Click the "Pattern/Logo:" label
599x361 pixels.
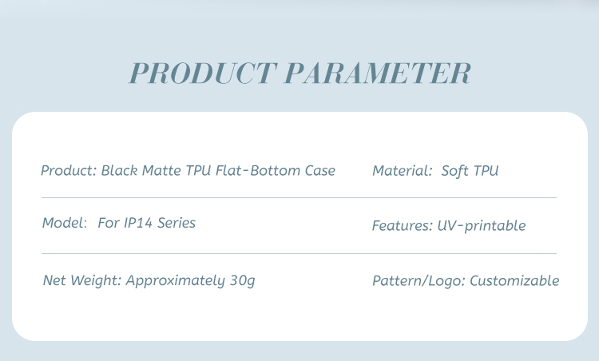click(419, 281)
